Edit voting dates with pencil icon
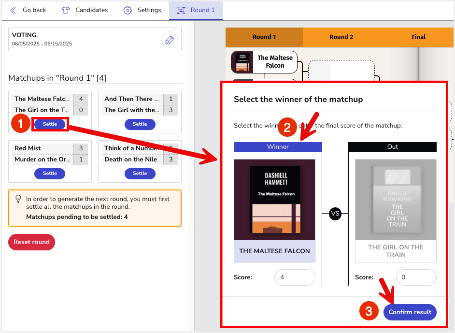 coord(170,40)
